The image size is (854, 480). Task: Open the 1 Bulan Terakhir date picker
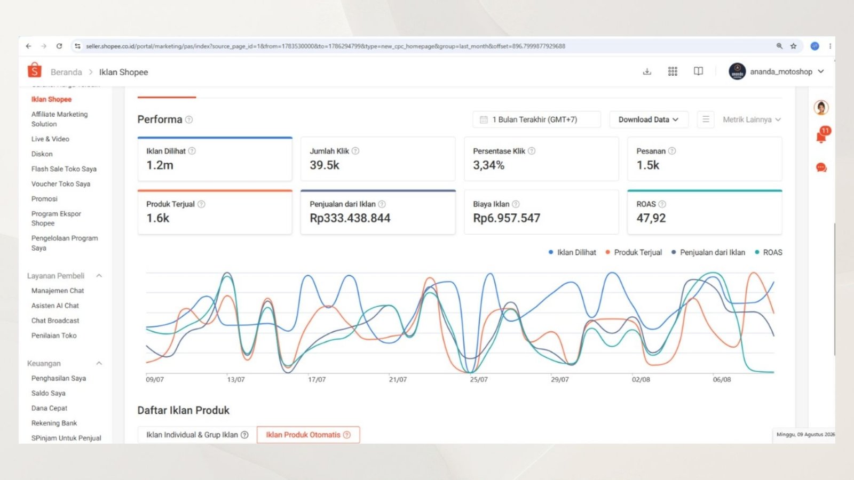coord(536,119)
